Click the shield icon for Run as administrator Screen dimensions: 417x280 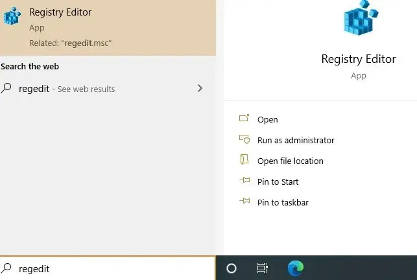pyautogui.click(x=244, y=140)
